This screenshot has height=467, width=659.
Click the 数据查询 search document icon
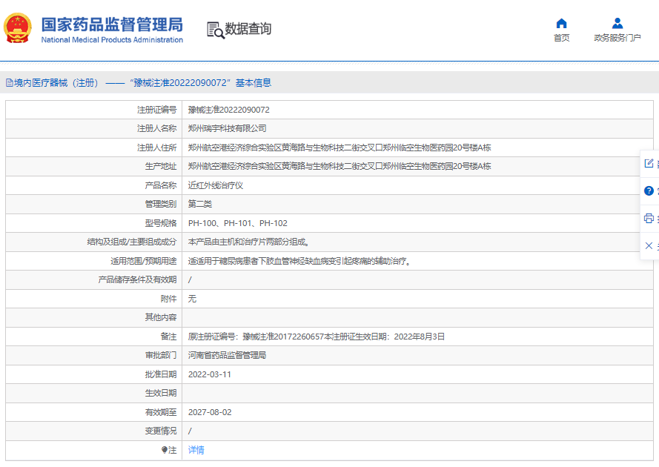click(216, 30)
